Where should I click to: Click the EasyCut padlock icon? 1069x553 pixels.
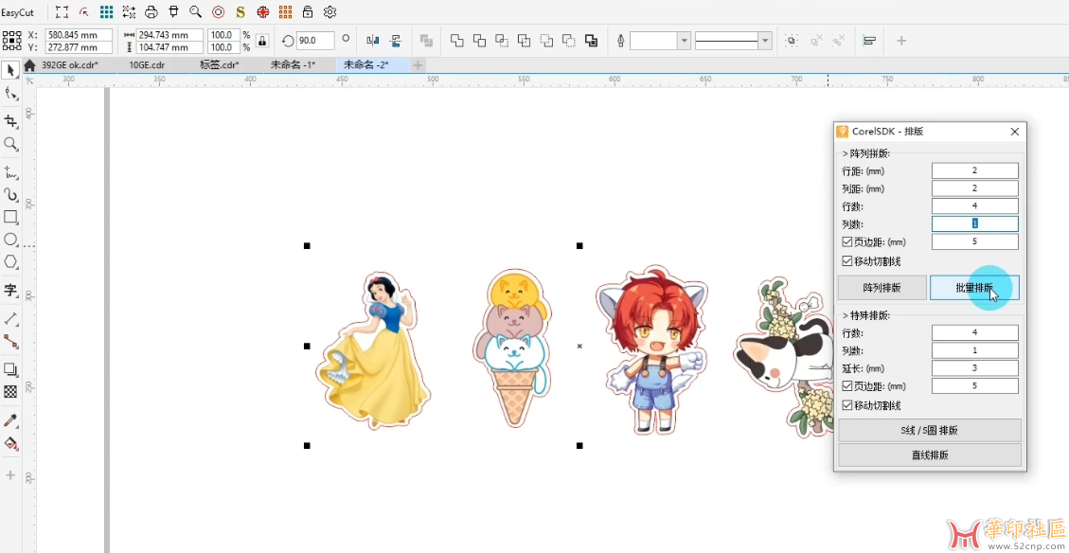coord(308,11)
